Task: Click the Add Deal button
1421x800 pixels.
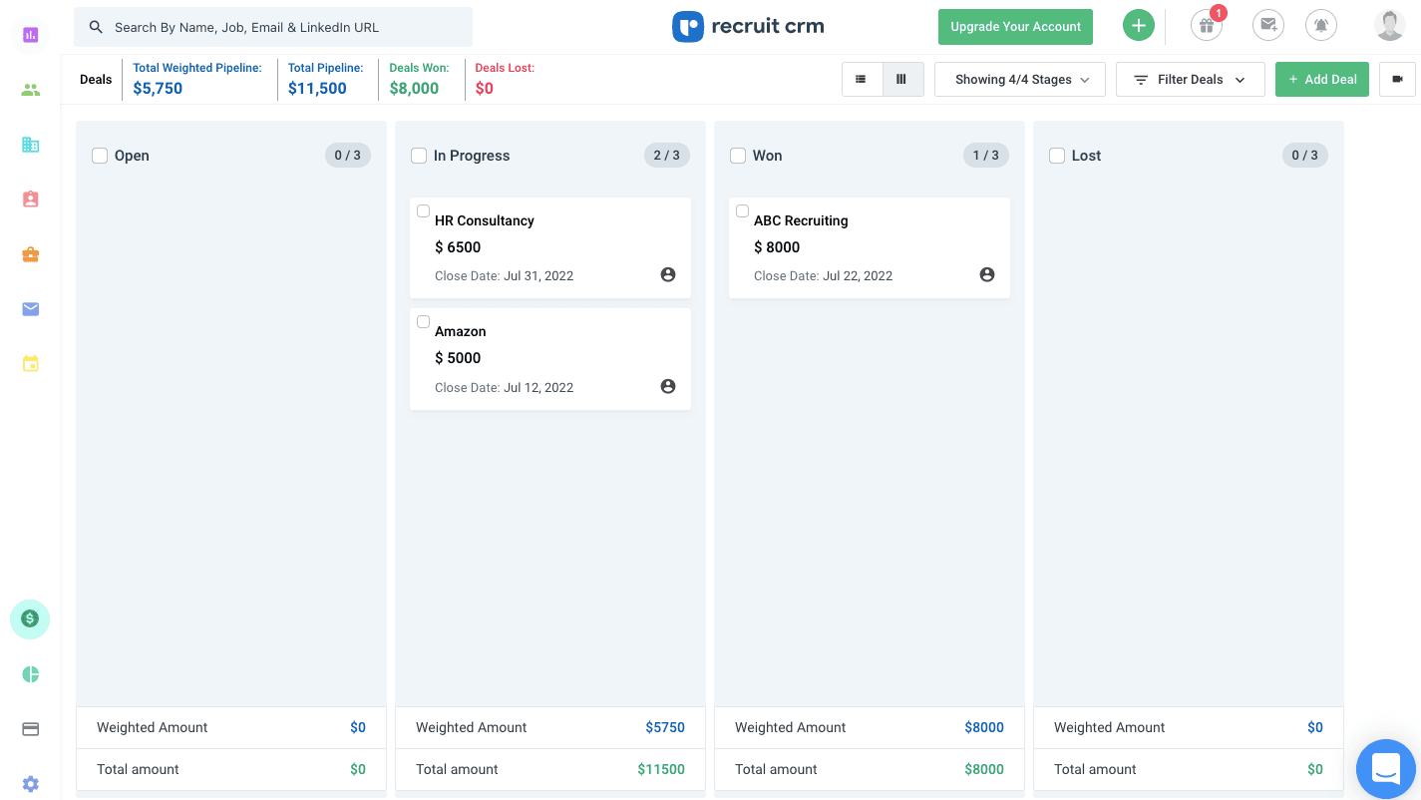Action: (x=1322, y=79)
